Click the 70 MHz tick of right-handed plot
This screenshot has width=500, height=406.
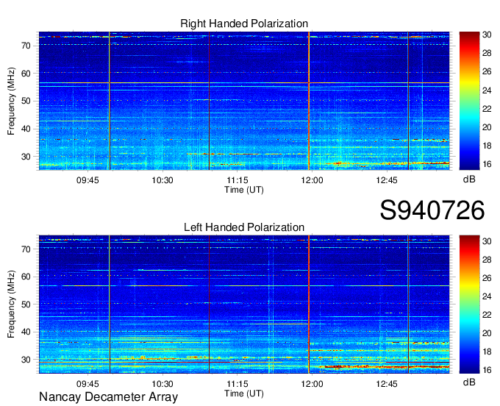tap(26, 46)
